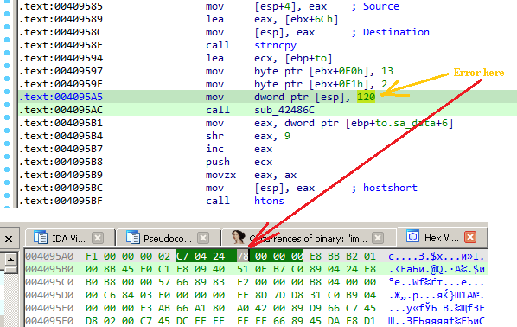Screen dimensions: 517x327
Task: Click the '; Destination' comment
Action: tap(391, 32)
